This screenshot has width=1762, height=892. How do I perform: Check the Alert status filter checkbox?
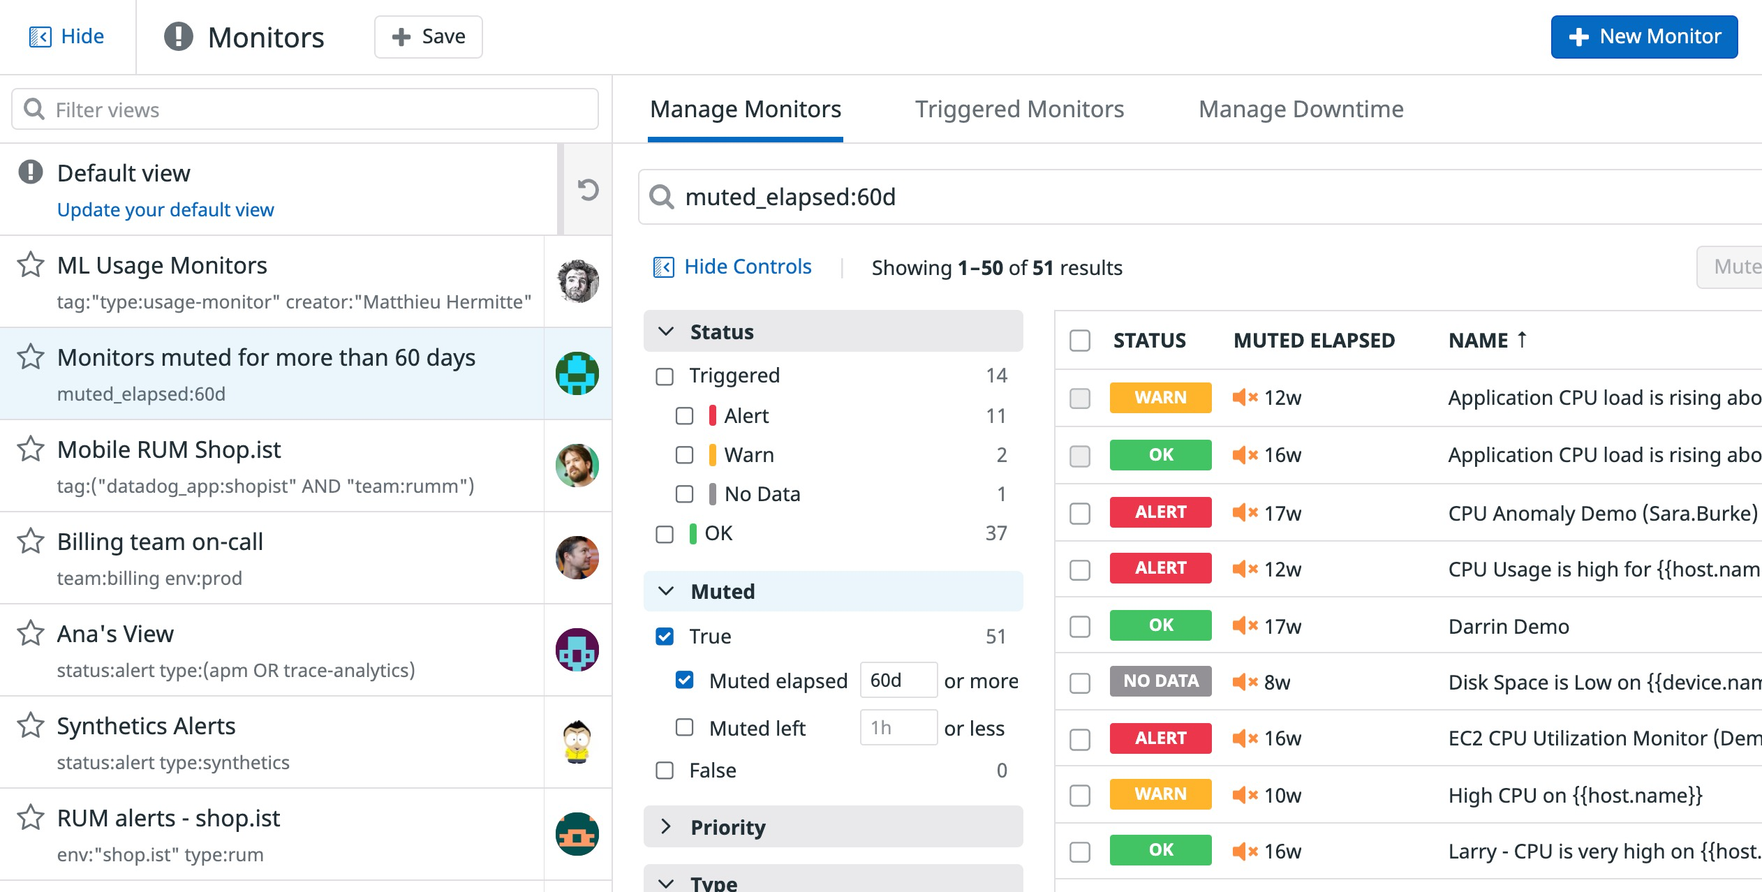point(684,416)
